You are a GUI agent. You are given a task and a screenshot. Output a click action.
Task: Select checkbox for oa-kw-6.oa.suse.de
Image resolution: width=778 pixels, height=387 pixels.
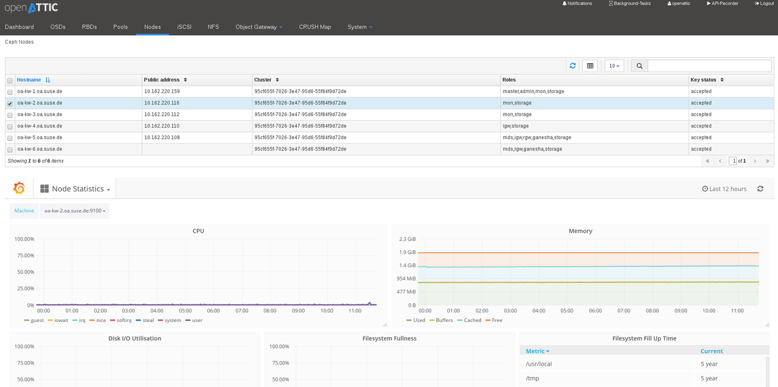coord(10,150)
